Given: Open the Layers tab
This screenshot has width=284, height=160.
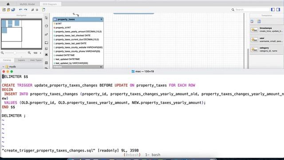Looking at the screenshot, I should [x=21, y=60].
